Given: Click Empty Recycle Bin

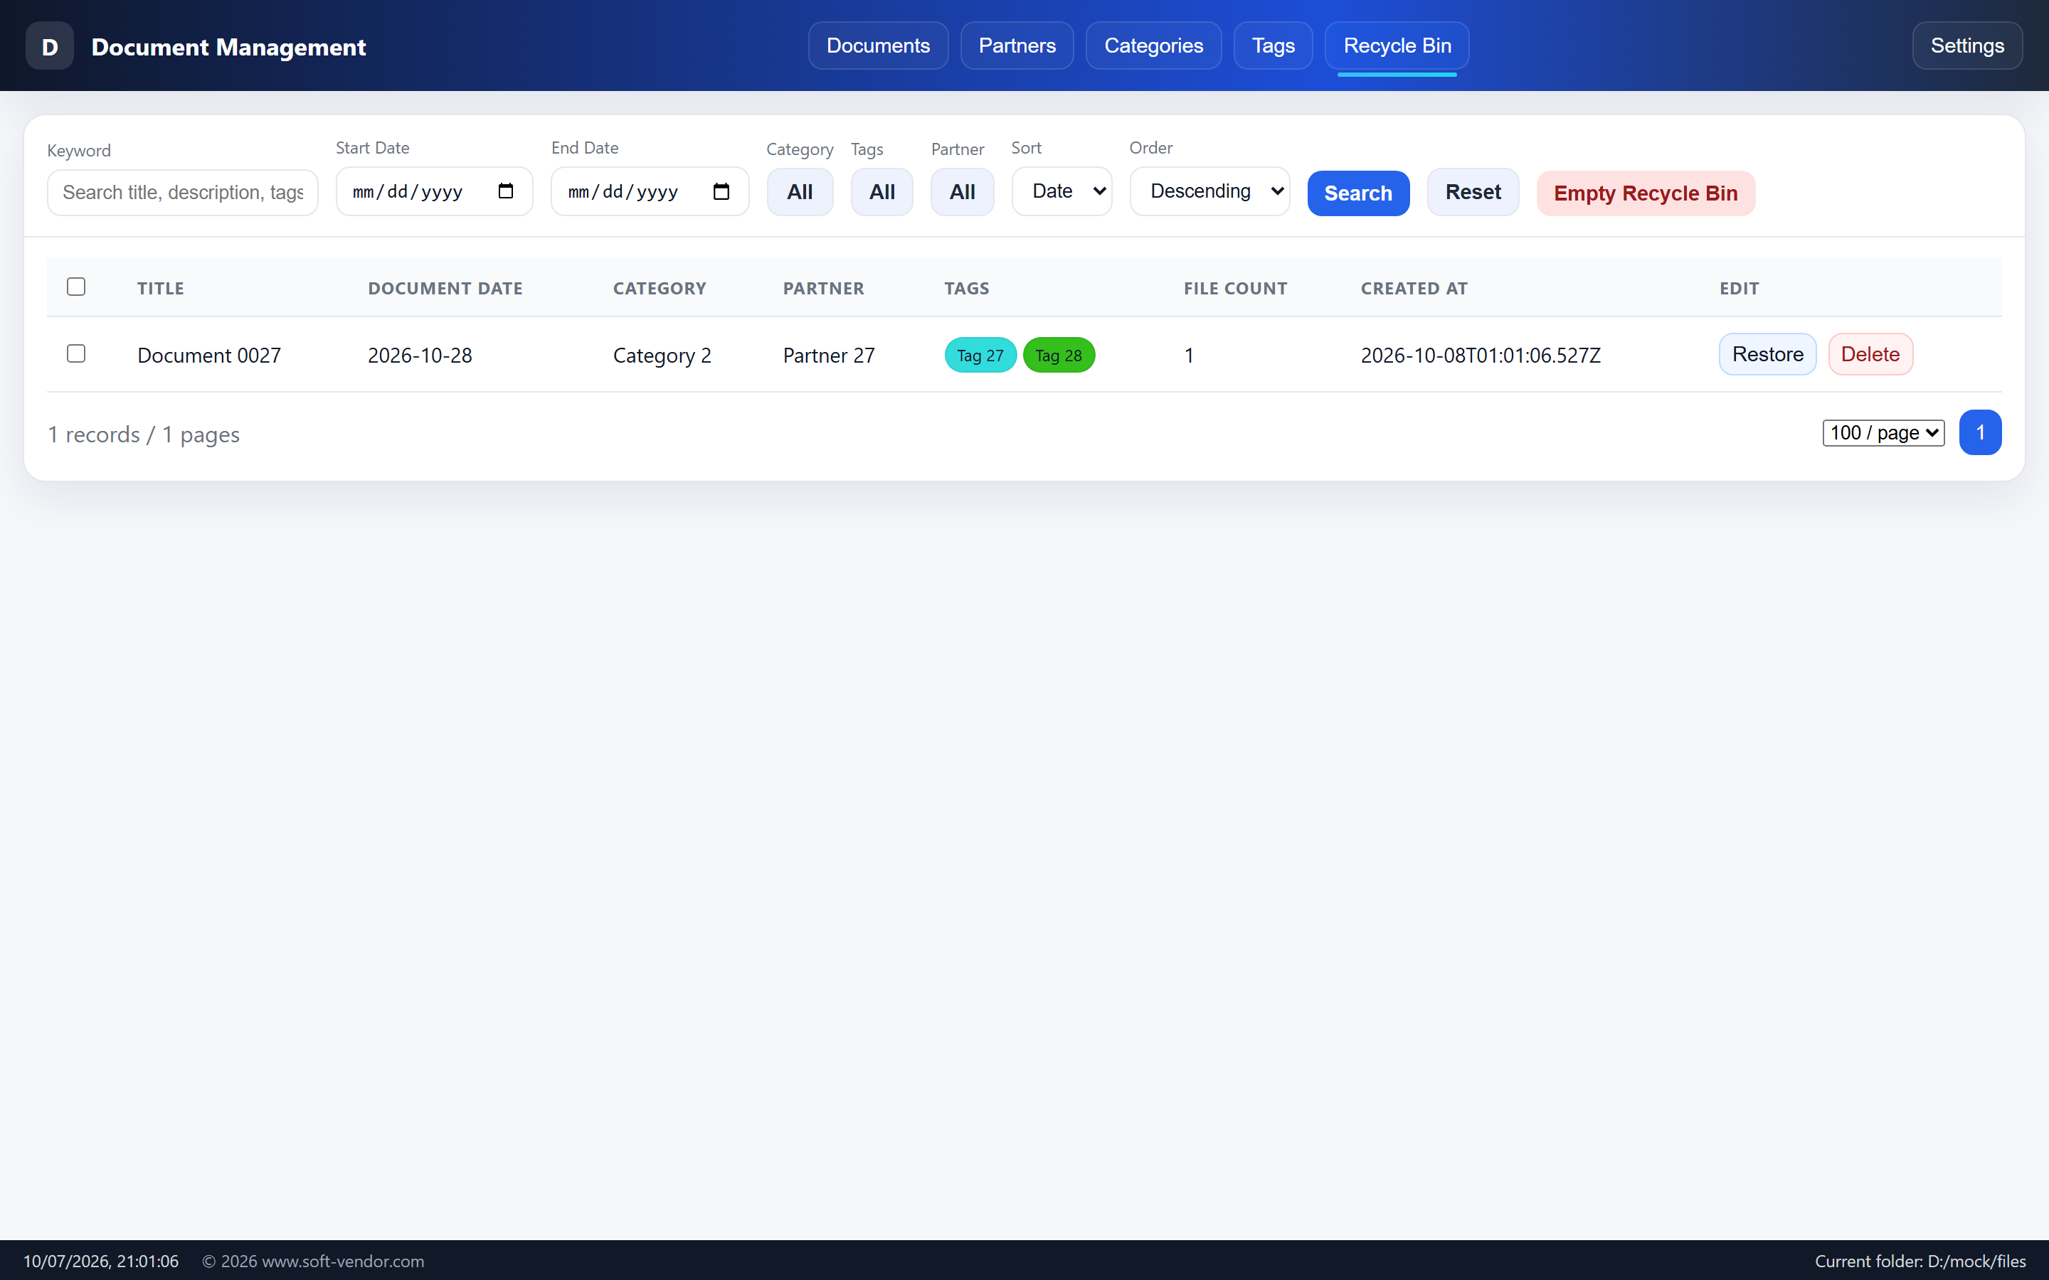Looking at the screenshot, I should 1646,193.
